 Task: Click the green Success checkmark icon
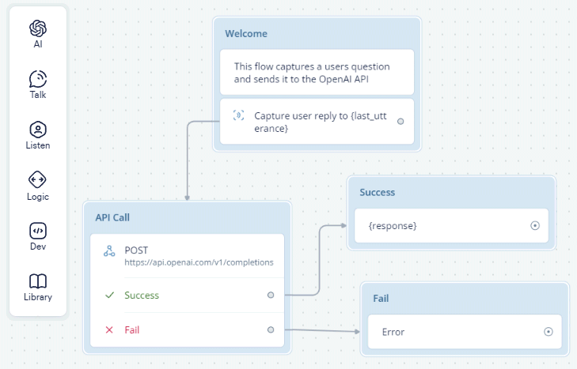(x=110, y=296)
